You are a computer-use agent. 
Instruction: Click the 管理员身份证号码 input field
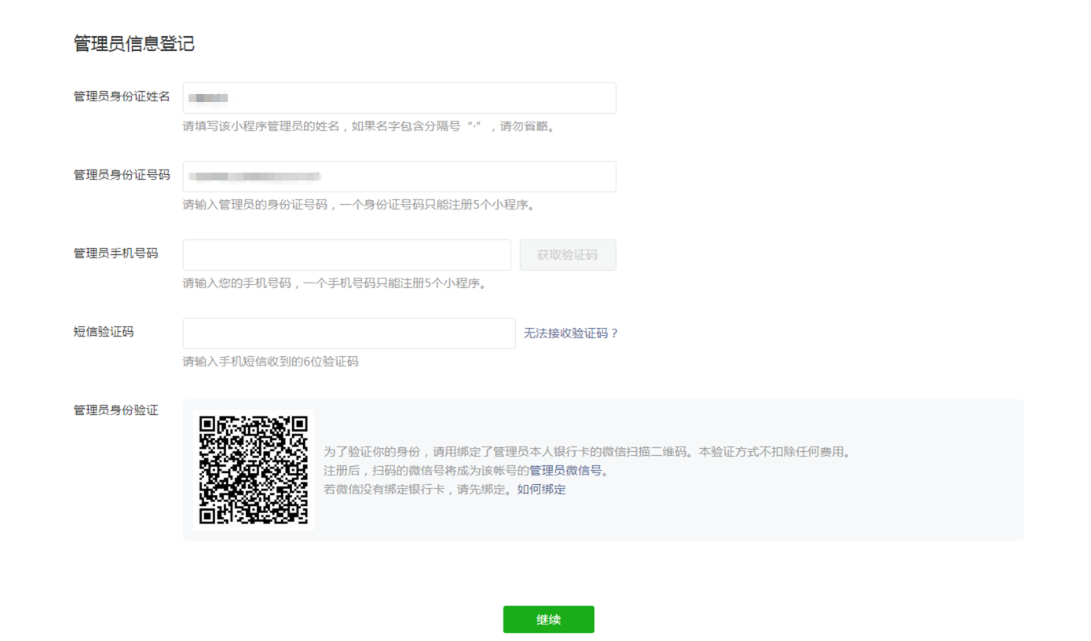tap(399, 177)
